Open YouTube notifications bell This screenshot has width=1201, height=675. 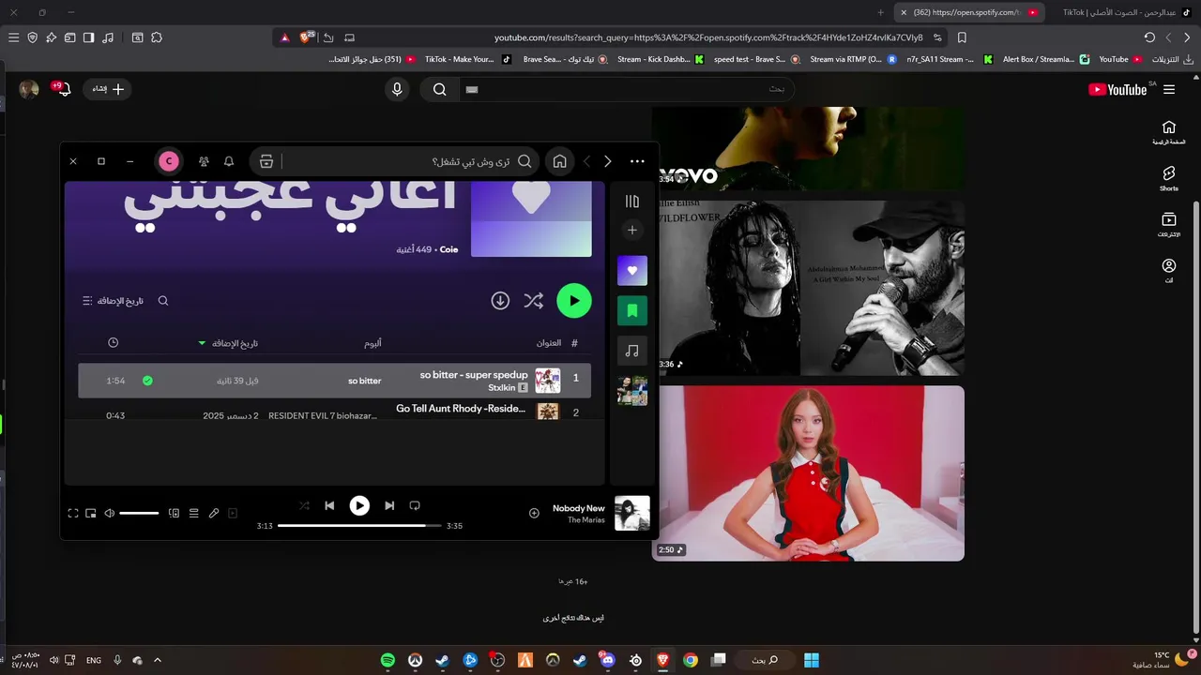(x=63, y=89)
